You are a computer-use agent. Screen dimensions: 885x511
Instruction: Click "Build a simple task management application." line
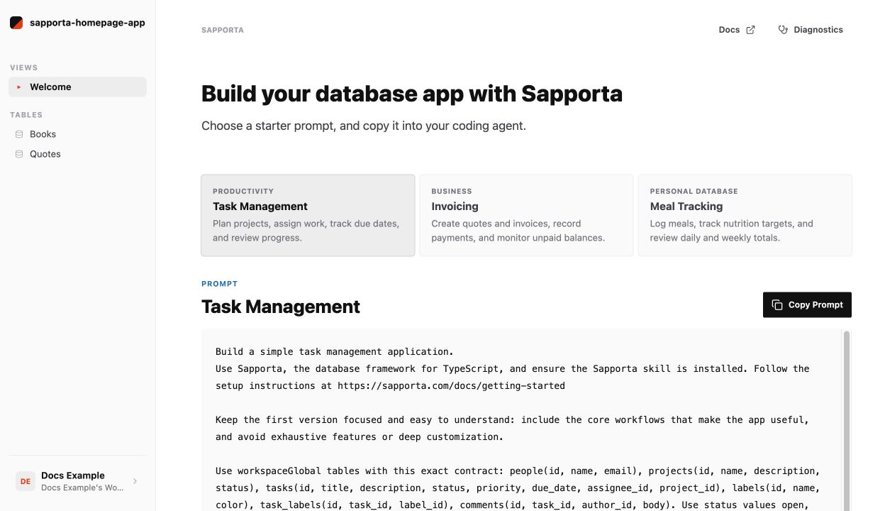pyautogui.click(x=335, y=352)
